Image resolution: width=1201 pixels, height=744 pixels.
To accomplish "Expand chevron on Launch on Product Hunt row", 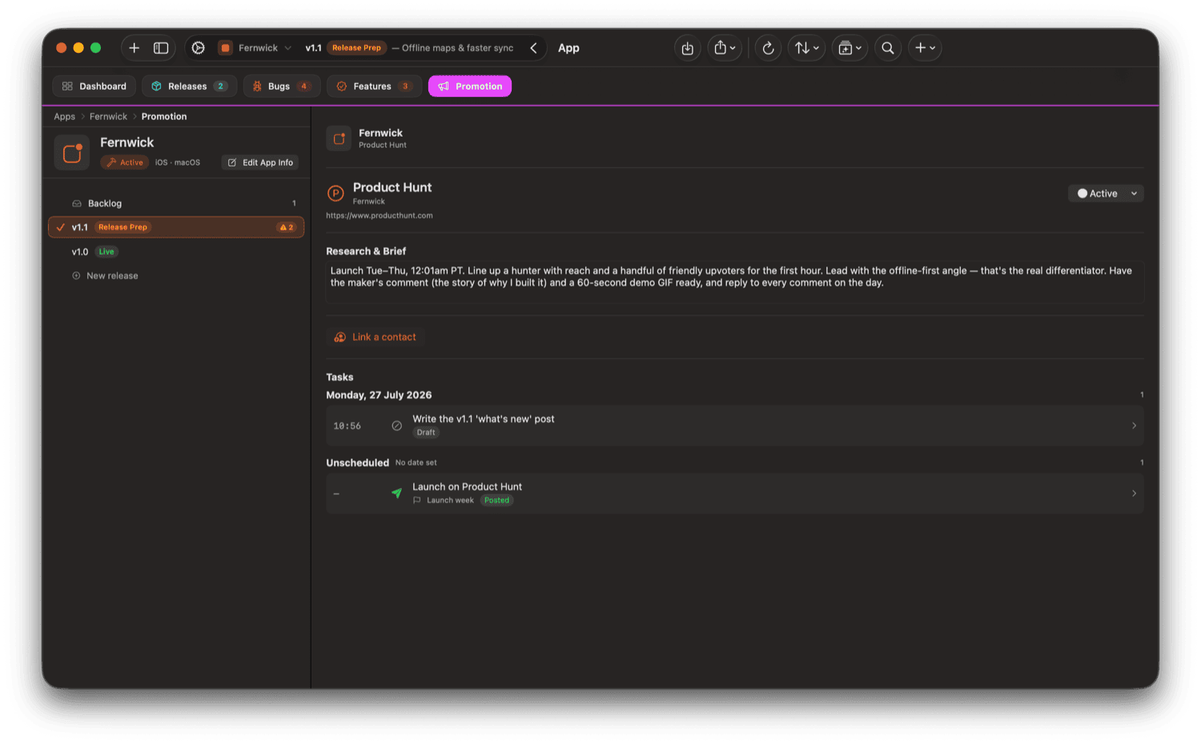I will pos(1134,494).
